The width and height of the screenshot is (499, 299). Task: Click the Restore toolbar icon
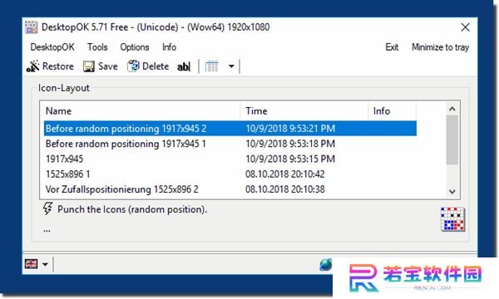click(32, 66)
